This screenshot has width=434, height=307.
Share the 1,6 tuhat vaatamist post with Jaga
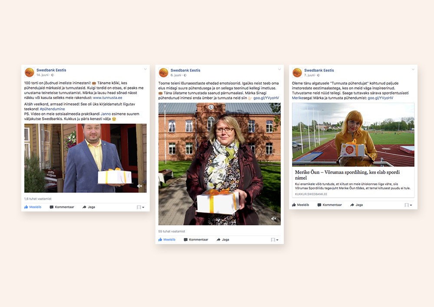pos(89,207)
